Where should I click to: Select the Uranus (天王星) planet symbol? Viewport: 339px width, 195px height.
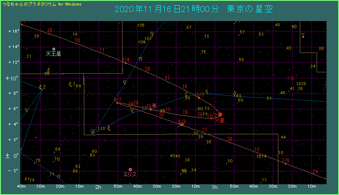click(x=54, y=49)
